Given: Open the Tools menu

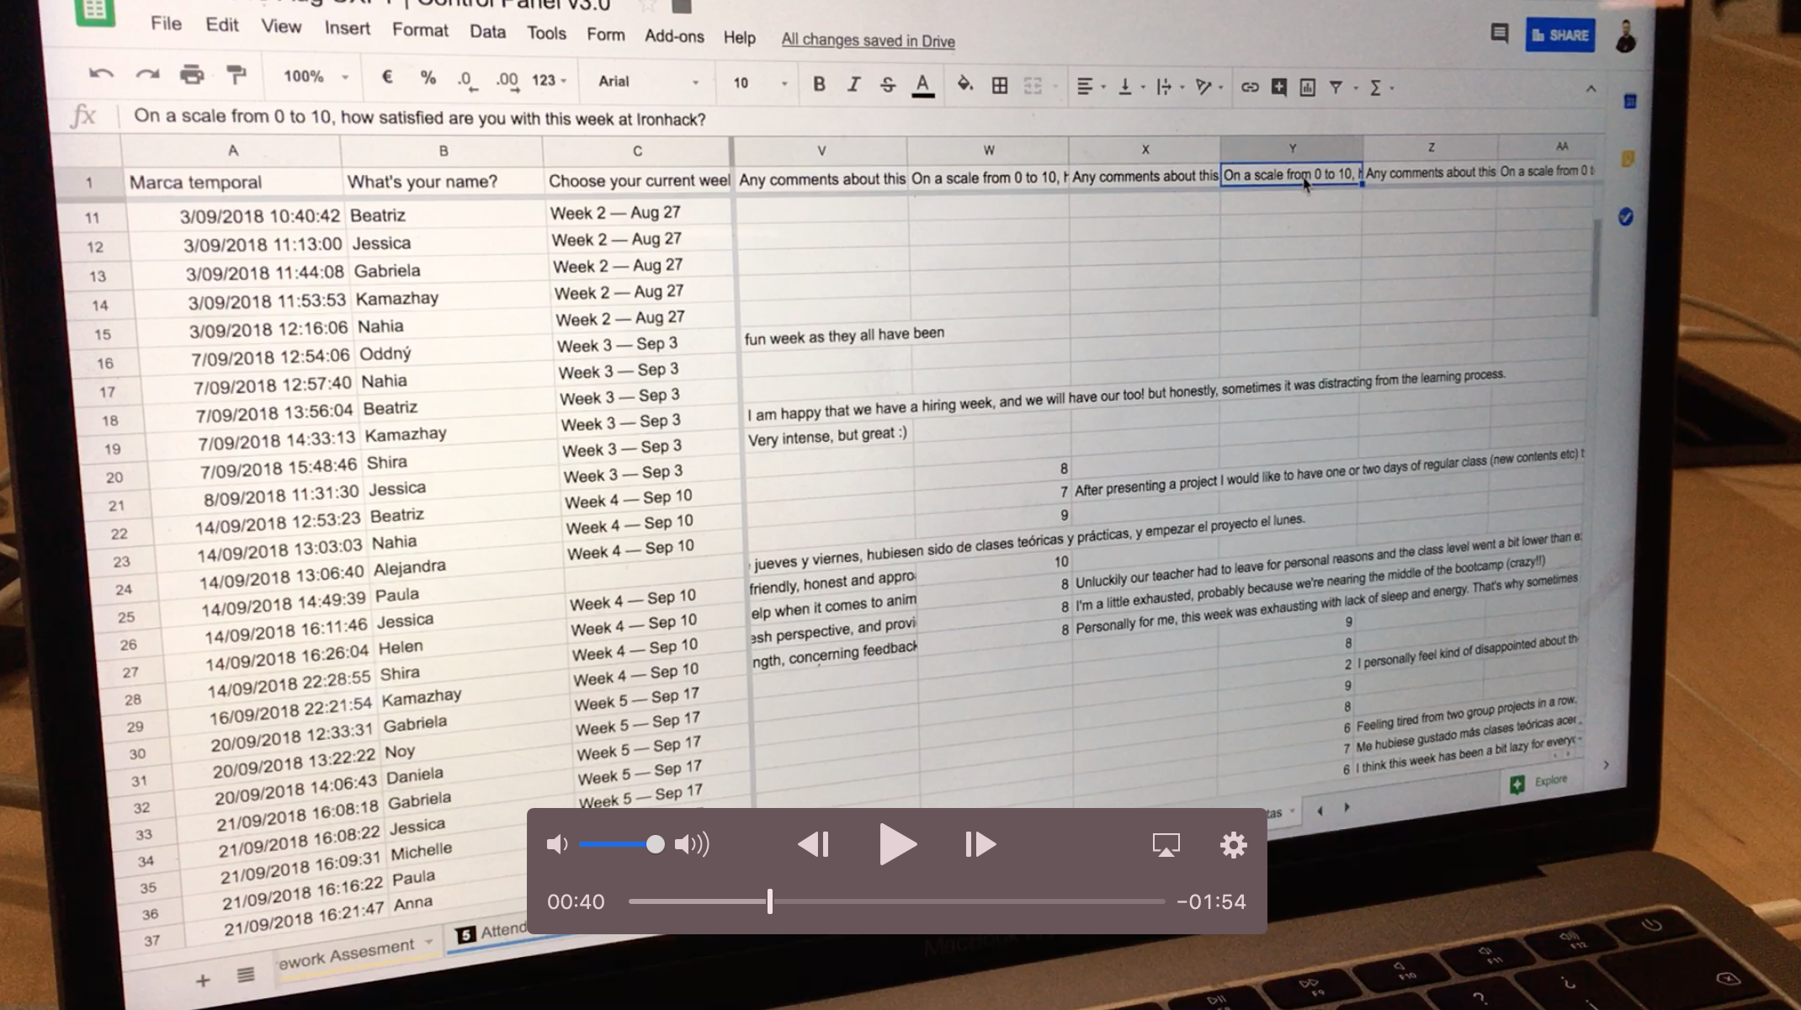Looking at the screenshot, I should point(546,33).
